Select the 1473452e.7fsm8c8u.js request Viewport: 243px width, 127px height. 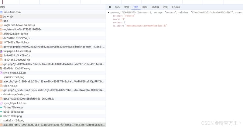(x=53, y=42)
